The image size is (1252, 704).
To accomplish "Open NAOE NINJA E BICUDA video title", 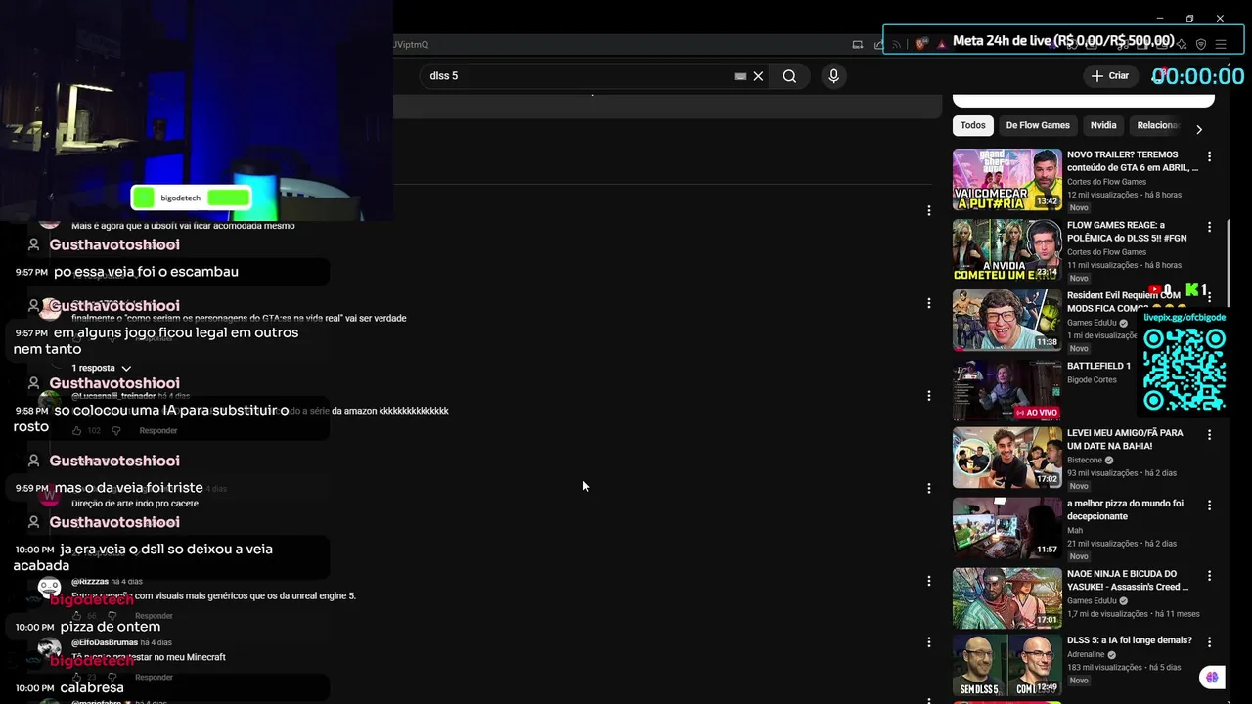I will pyautogui.click(x=1128, y=580).
